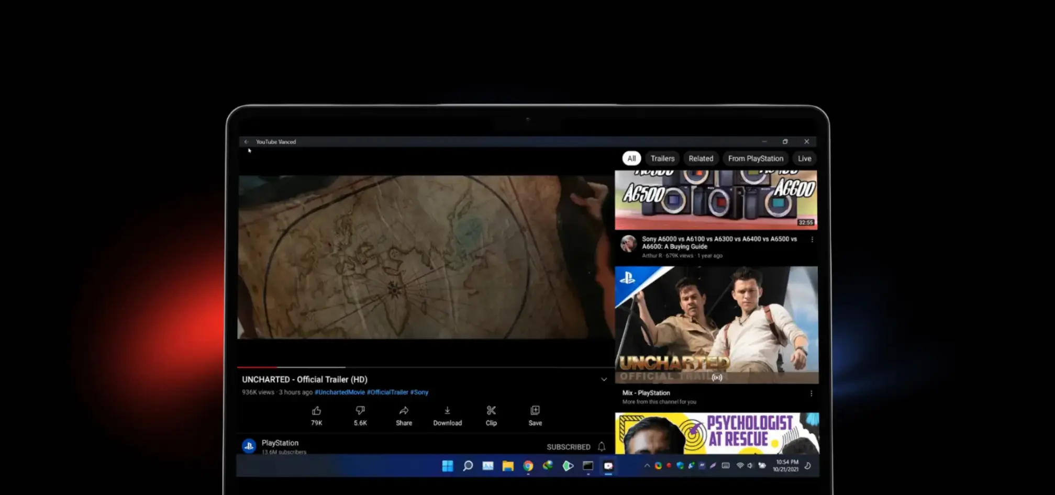Open the green play-arrow taskbar app
The height and width of the screenshot is (495, 1055).
(x=568, y=466)
